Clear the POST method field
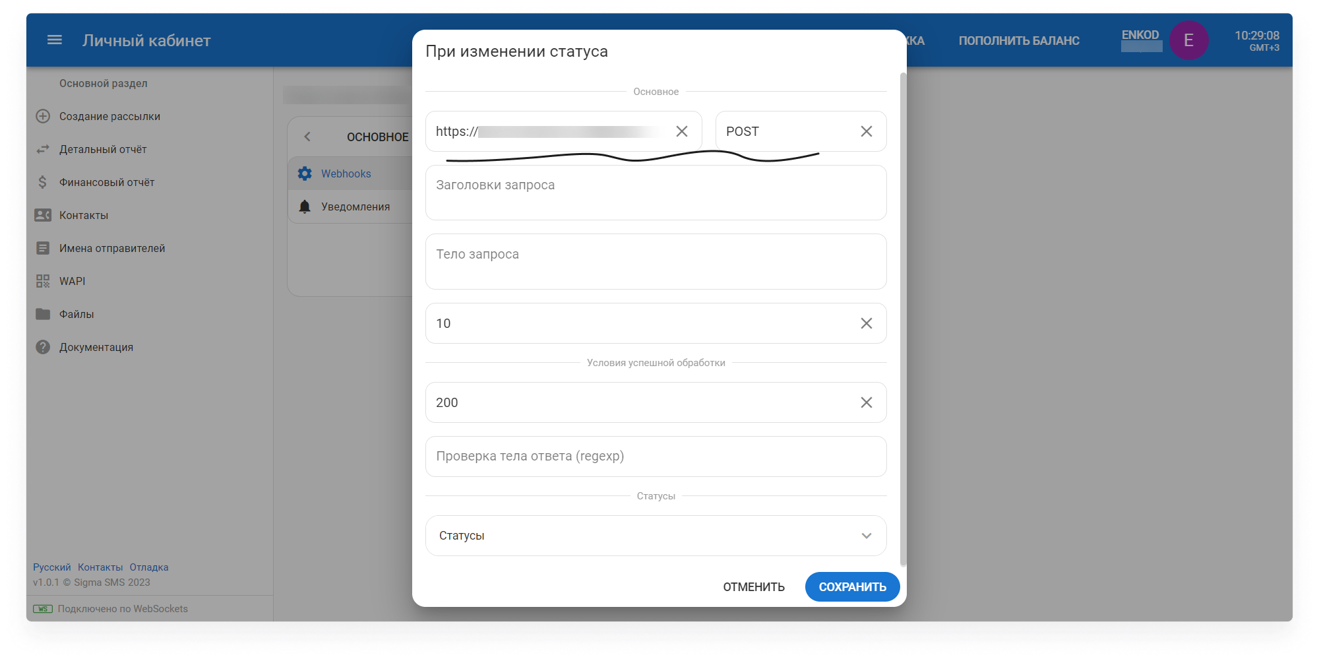1319x661 pixels. tap(867, 131)
